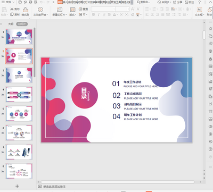Click the Cut (剪切) scissors icon
The image size is (213, 192).
[12, 9]
